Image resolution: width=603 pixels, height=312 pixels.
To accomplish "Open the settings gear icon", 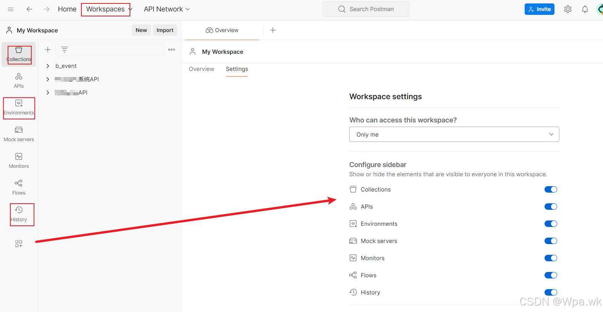I will tap(568, 9).
